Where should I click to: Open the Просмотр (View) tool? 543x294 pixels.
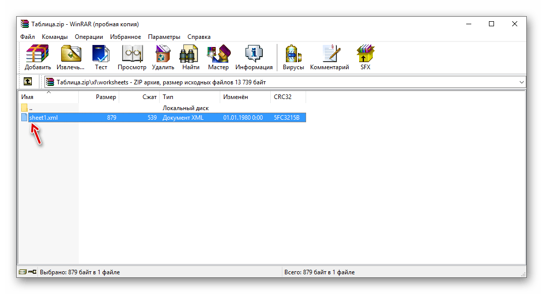132,57
